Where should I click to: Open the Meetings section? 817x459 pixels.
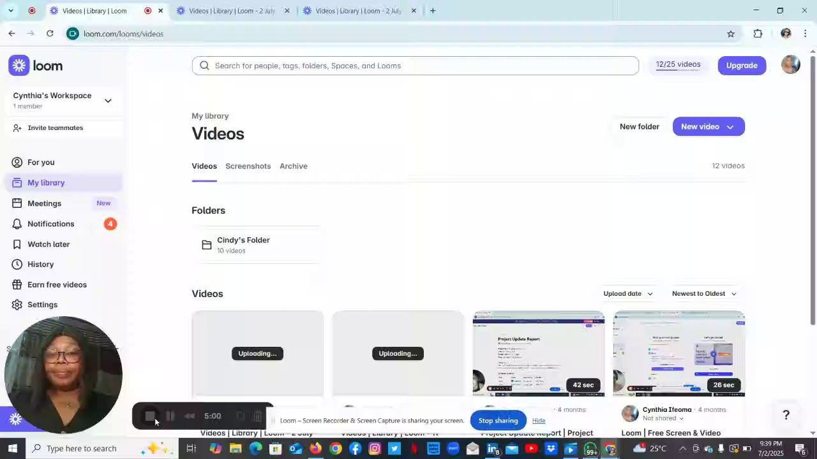[x=44, y=203]
